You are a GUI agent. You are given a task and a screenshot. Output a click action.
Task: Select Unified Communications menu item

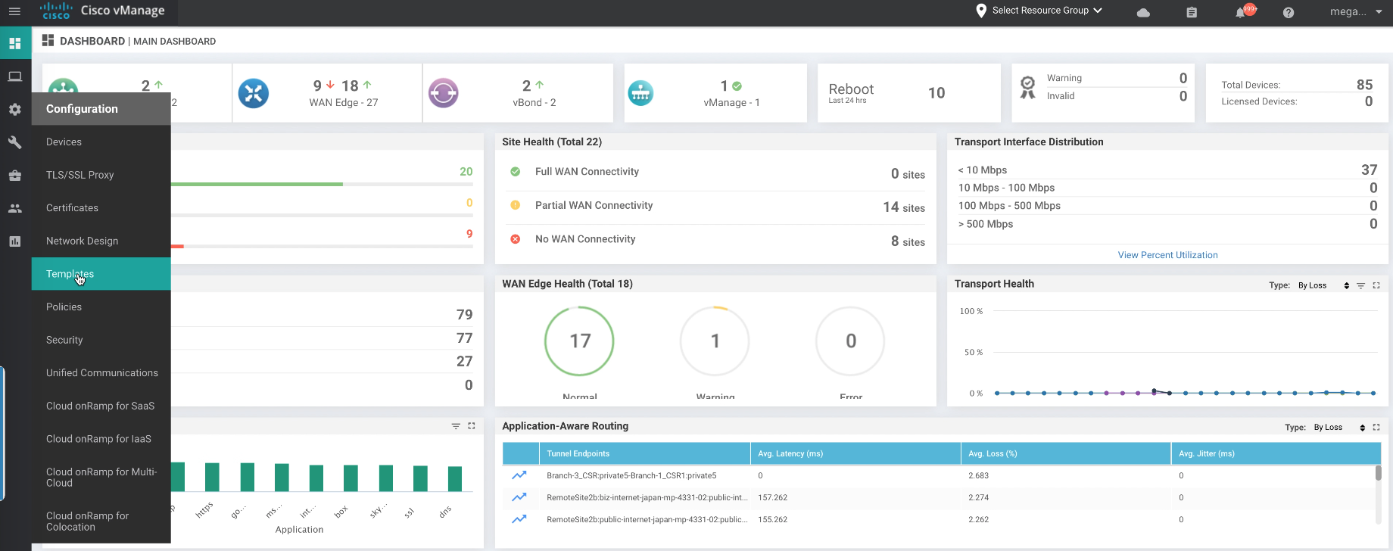(x=101, y=372)
